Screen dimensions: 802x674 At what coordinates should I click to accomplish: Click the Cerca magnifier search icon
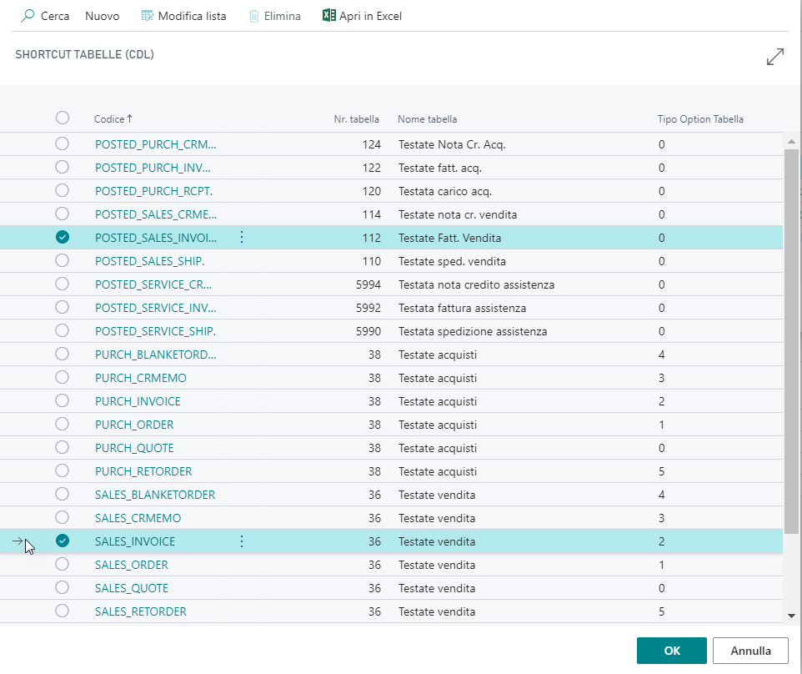[x=28, y=16]
